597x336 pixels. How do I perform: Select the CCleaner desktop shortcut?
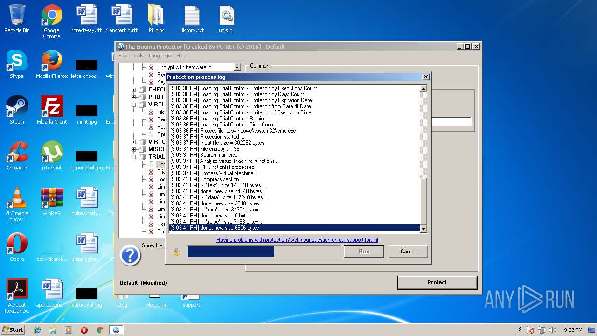pyautogui.click(x=17, y=156)
